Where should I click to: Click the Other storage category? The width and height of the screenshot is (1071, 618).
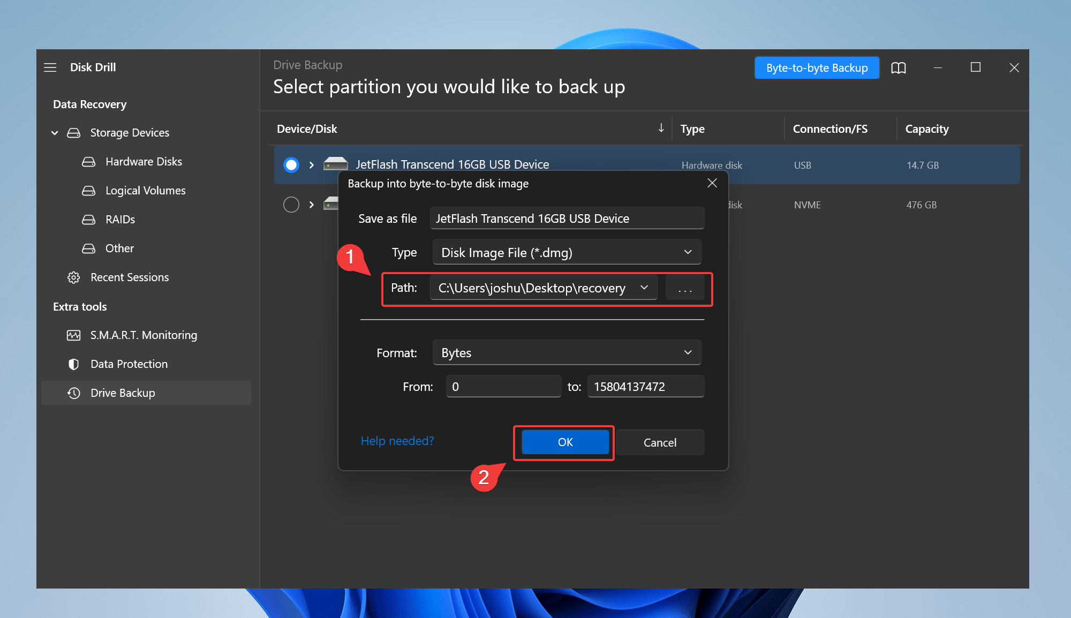120,248
